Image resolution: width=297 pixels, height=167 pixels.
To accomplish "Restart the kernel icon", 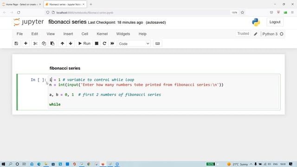I will (x=104, y=44).
